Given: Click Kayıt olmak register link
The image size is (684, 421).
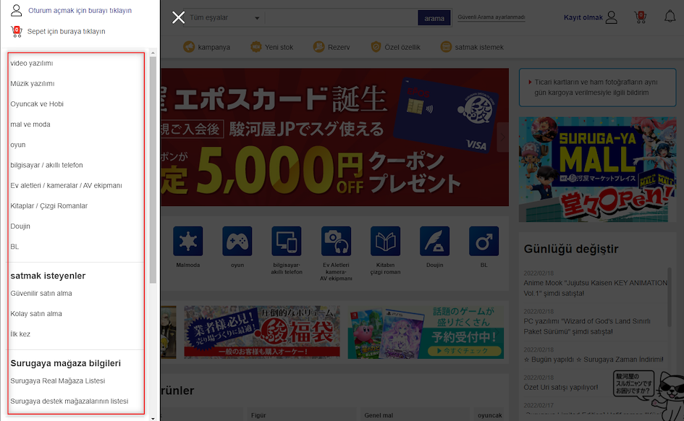Looking at the screenshot, I should (x=583, y=17).
